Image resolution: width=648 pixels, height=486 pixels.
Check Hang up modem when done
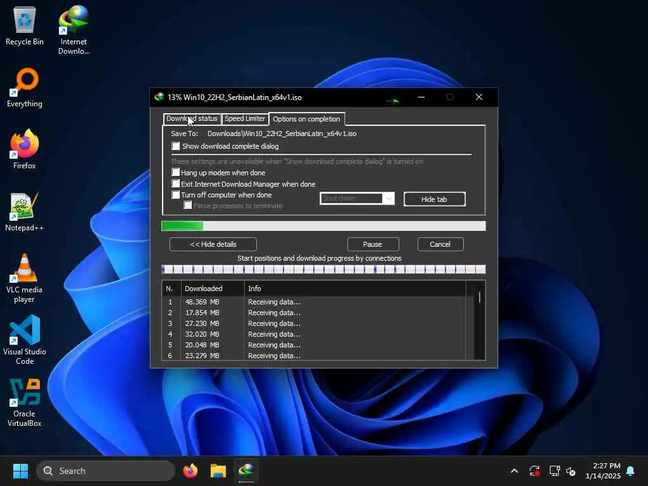pyautogui.click(x=176, y=172)
